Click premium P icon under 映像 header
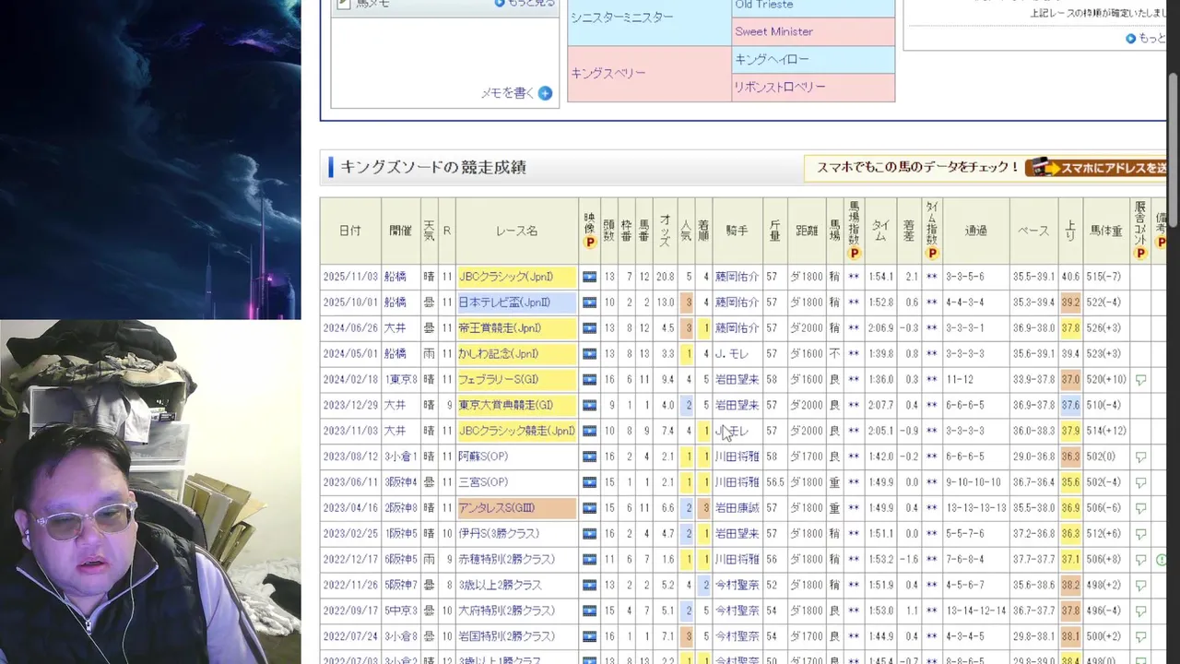The width and height of the screenshot is (1180, 664). tap(590, 243)
